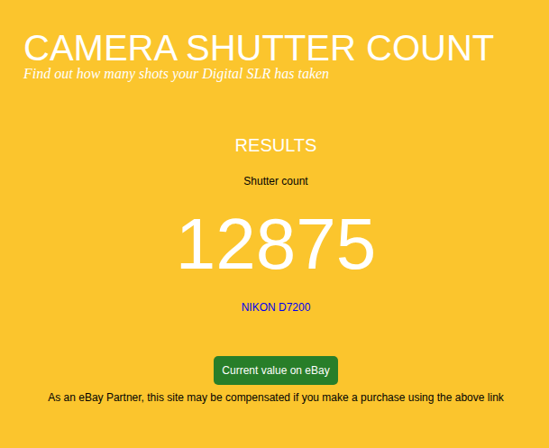The image size is (549, 448).
Task: Click the word COUNT in the title
Action: point(430,48)
